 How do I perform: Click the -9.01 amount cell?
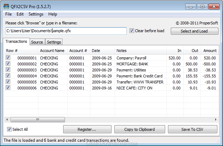point(211,88)
